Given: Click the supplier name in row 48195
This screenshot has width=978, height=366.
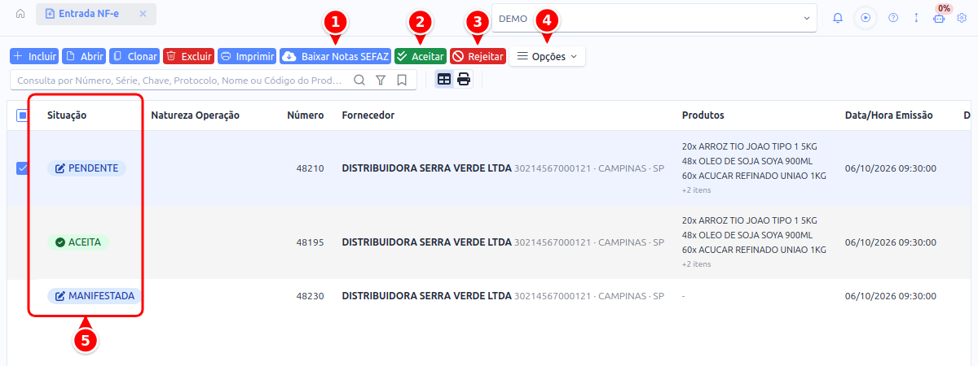Looking at the screenshot, I should tap(426, 242).
